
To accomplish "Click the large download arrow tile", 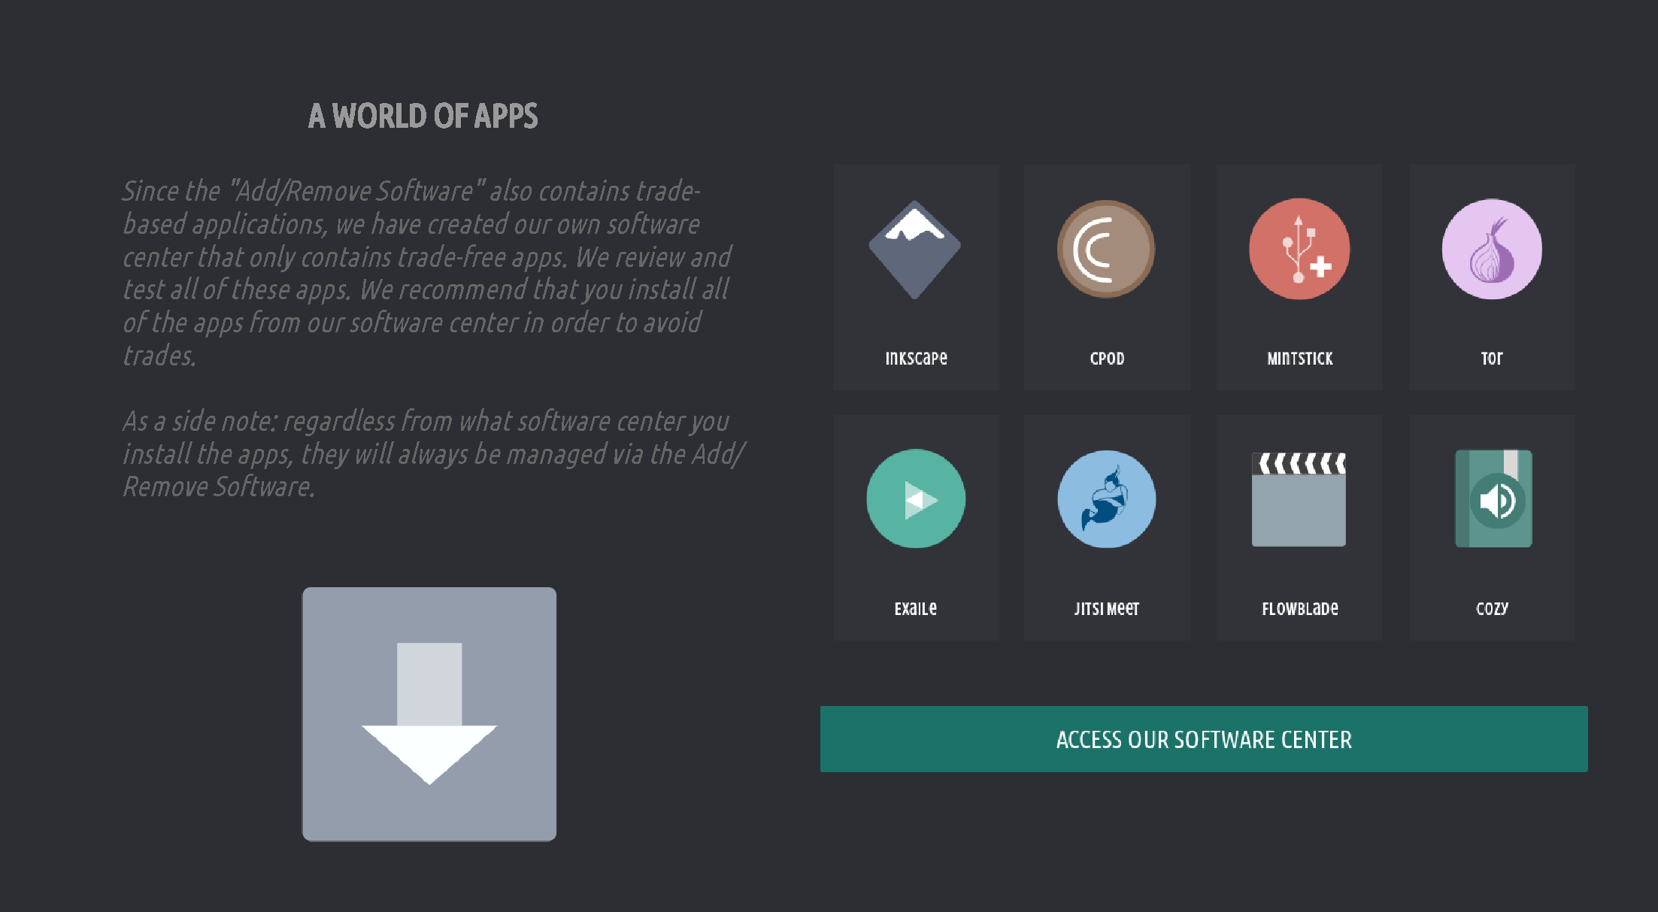I will point(429,714).
